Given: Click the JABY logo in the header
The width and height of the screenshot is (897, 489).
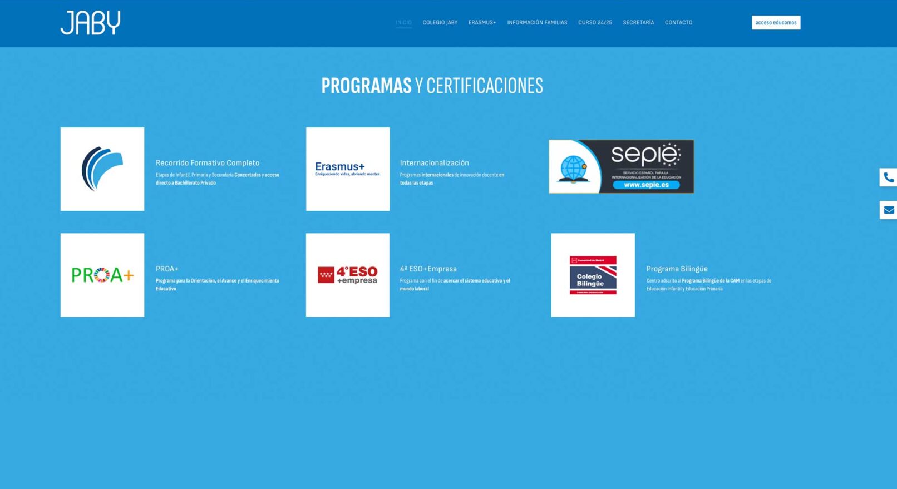Looking at the screenshot, I should pyautogui.click(x=90, y=23).
